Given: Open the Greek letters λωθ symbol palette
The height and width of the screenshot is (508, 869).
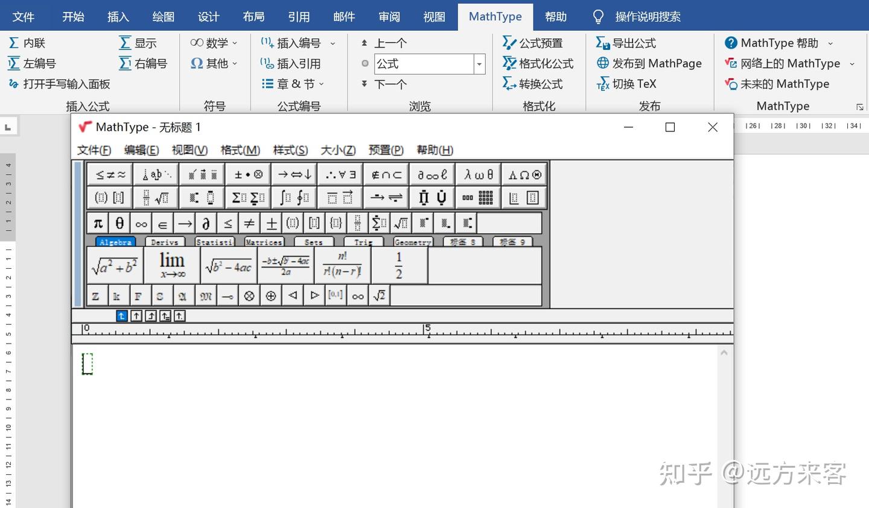Looking at the screenshot, I should (478, 174).
